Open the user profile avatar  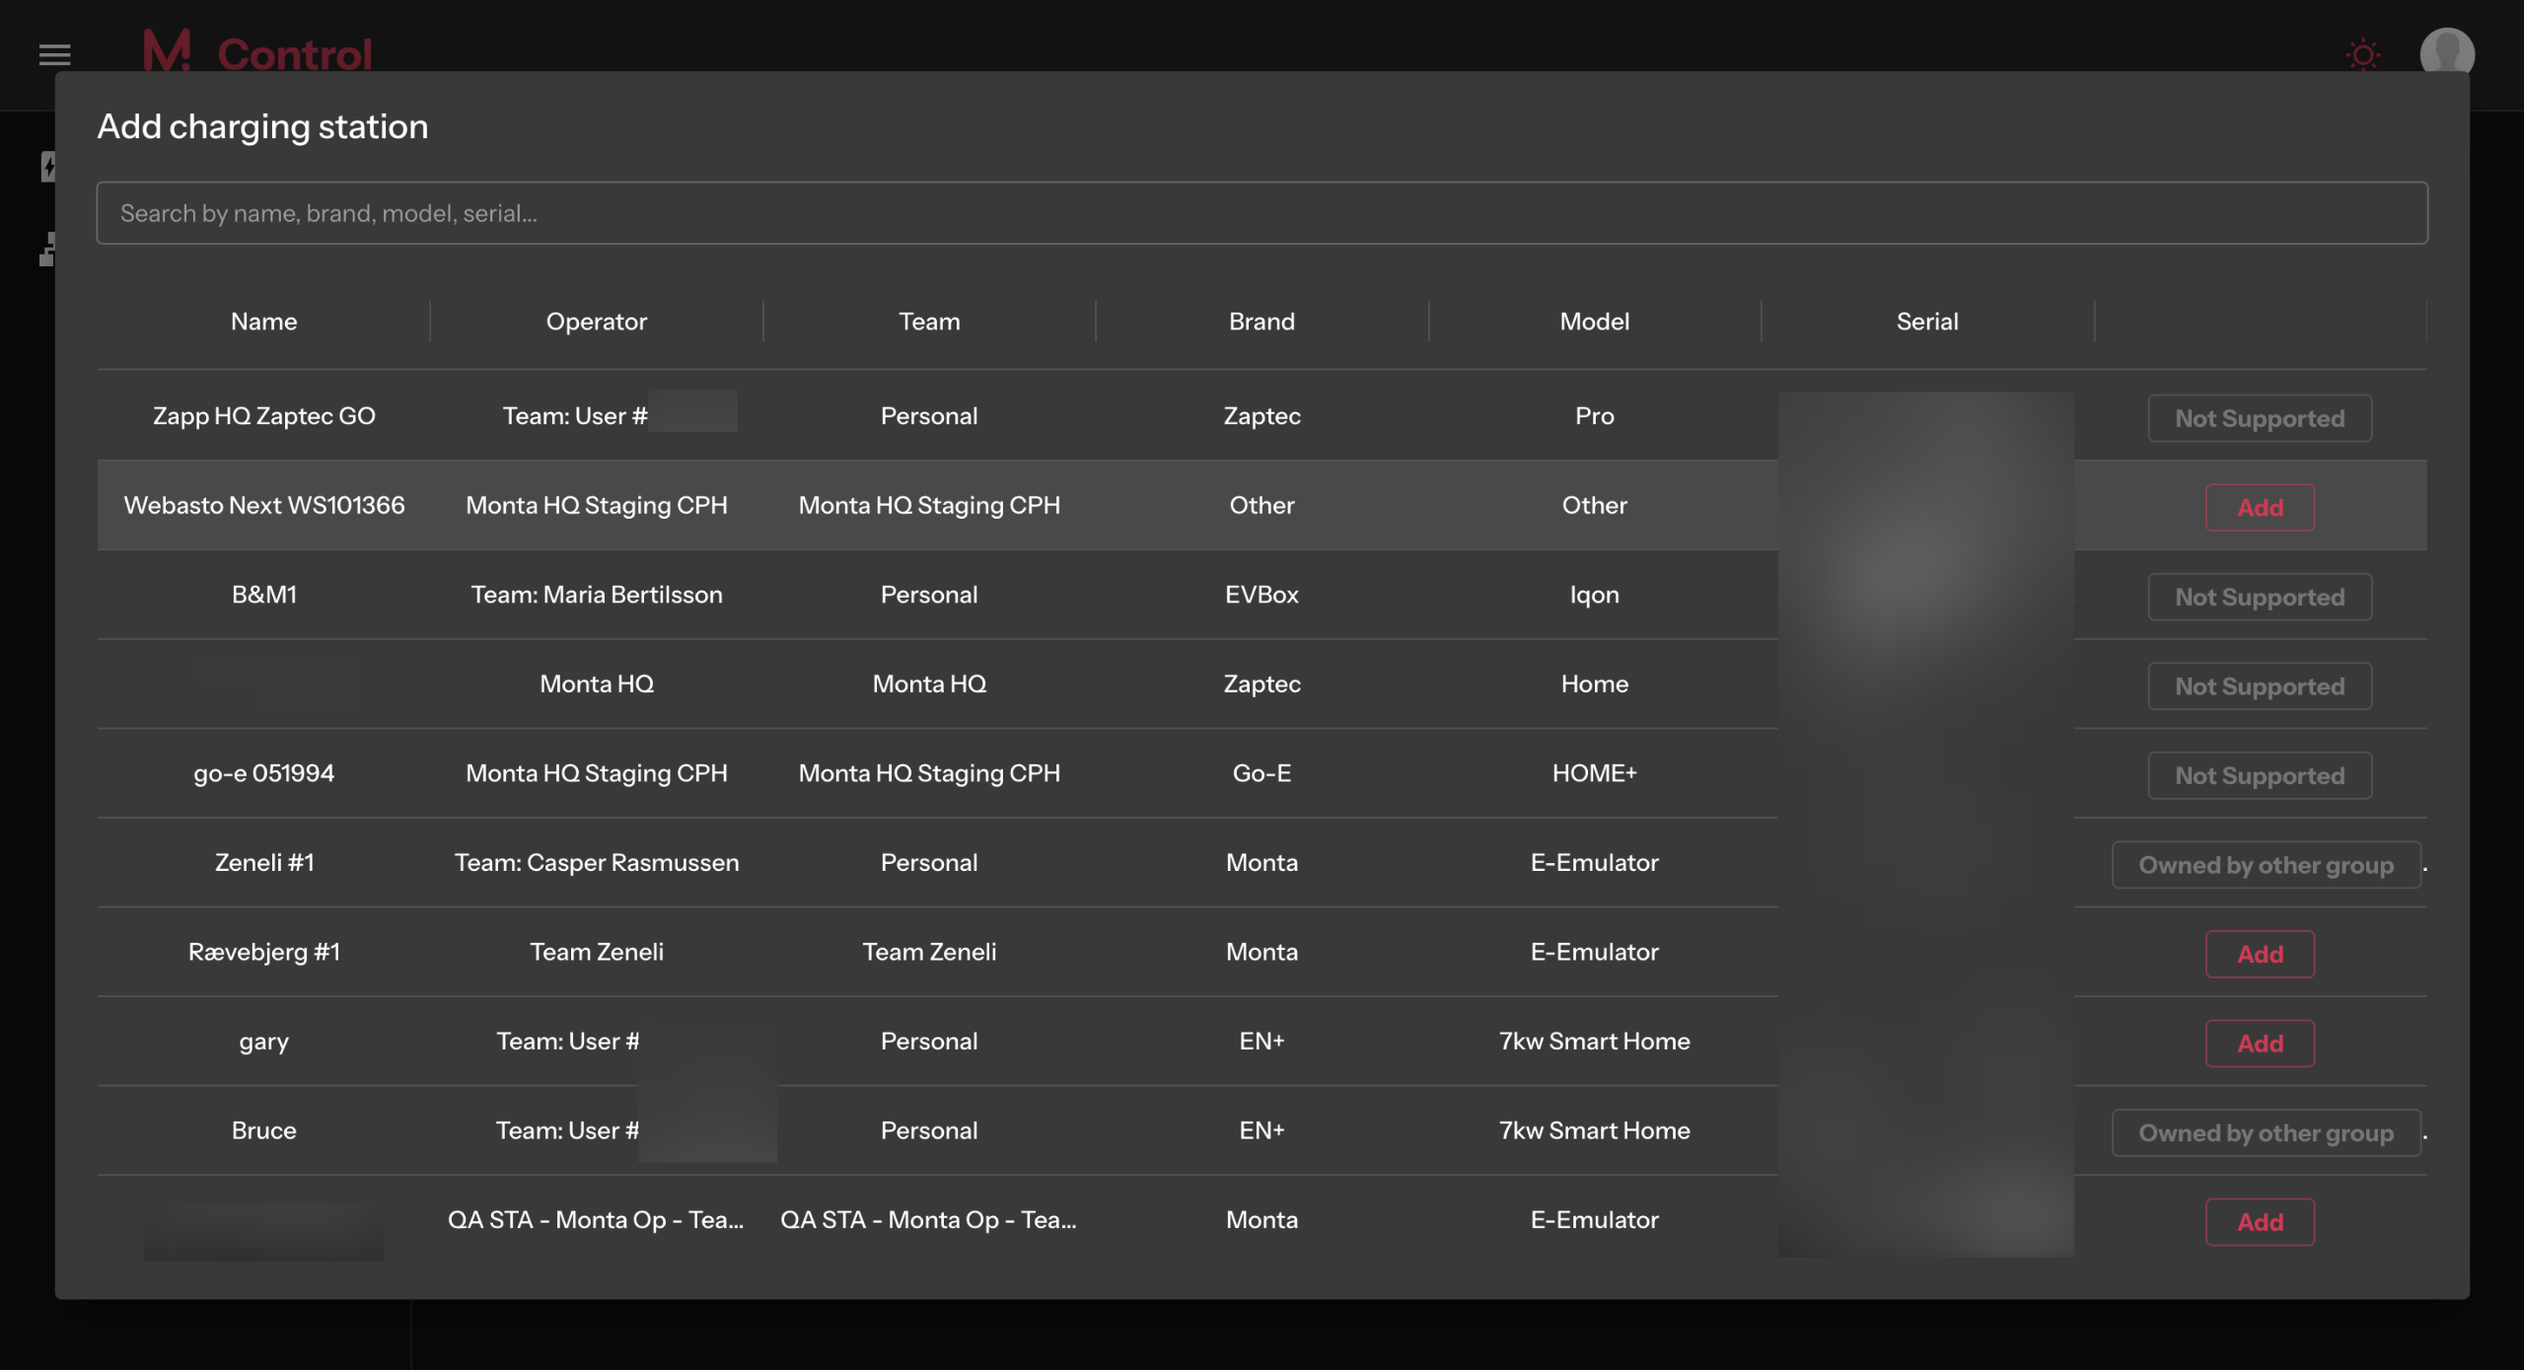click(x=2446, y=53)
